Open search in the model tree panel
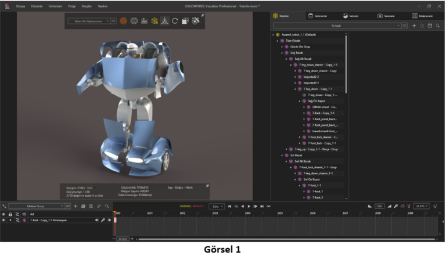The width and height of the screenshot is (446, 256). point(437,26)
